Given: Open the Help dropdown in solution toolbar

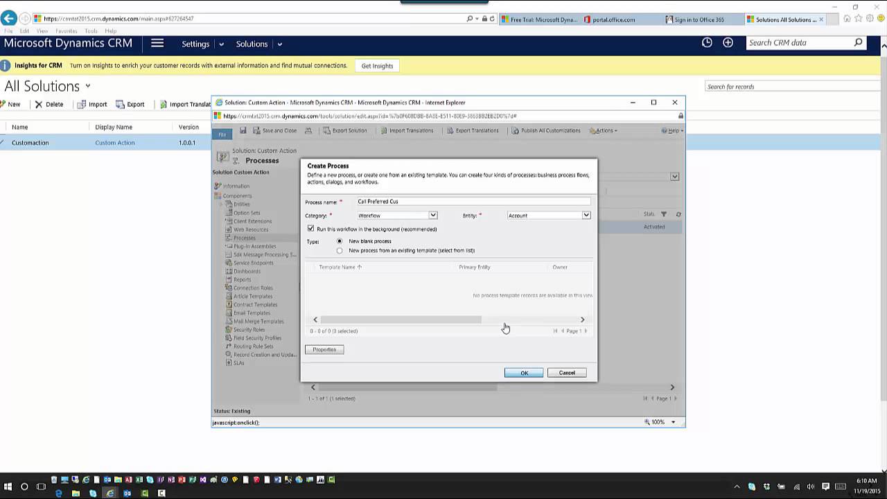Looking at the screenshot, I should click(x=672, y=130).
